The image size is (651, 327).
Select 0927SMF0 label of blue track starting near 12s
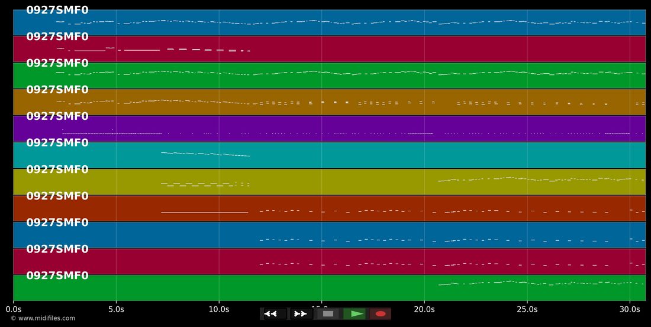point(57,223)
